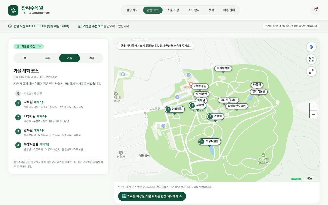Zoom in the map with plus button
This screenshot has height=205, width=328.
coord(313,107)
